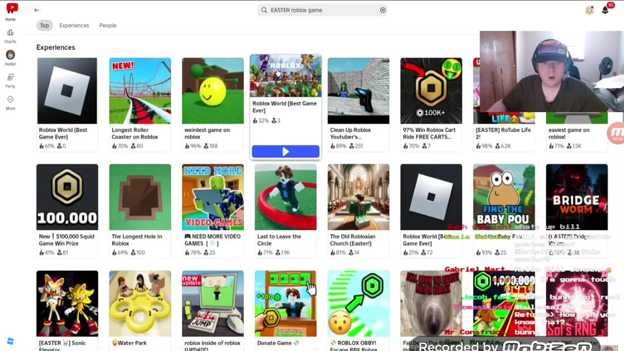Open NEED MORE VIDEO GAMES thumbnail

(213, 197)
